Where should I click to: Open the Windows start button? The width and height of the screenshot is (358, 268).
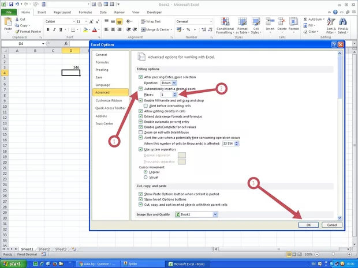(13, 263)
